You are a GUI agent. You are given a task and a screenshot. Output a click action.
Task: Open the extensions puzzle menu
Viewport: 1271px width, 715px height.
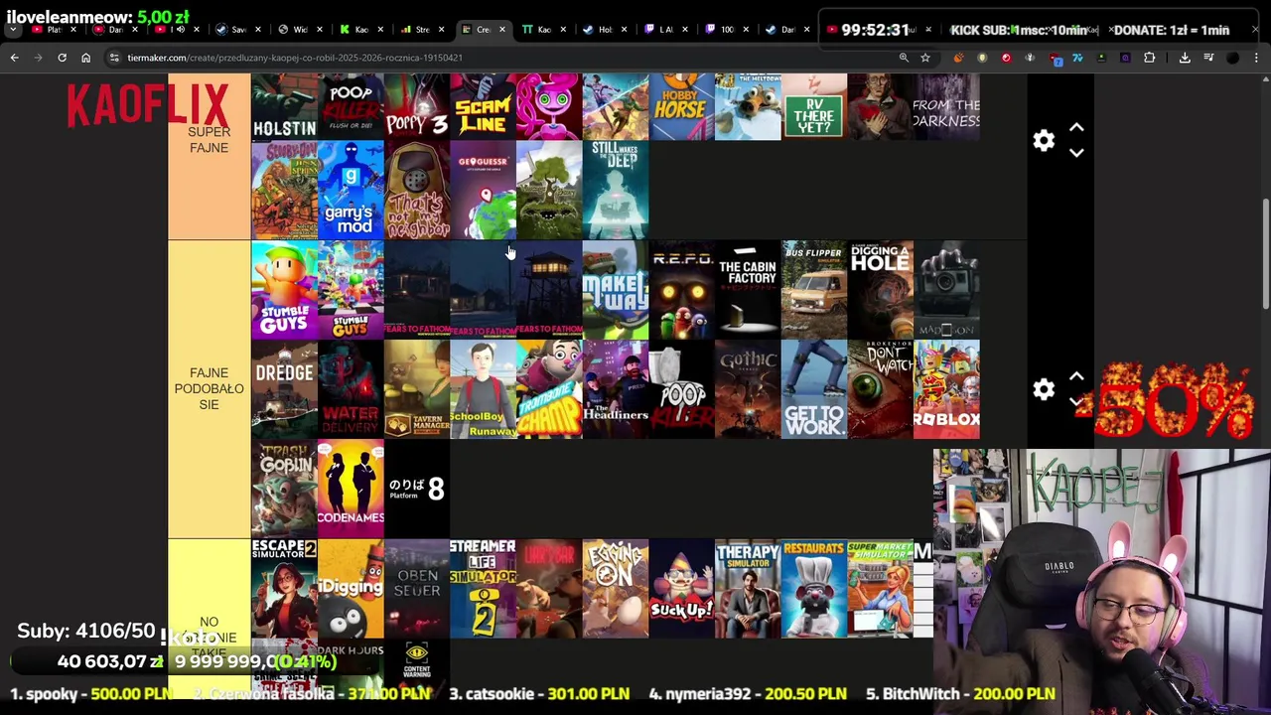pyautogui.click(x=1149, y=58)
